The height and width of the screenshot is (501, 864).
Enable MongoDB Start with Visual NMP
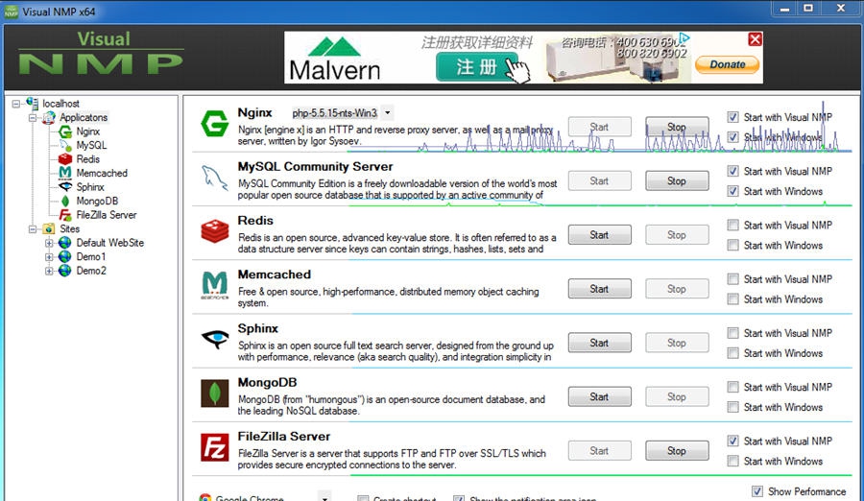pyautogui.click(x=732, y=387)
